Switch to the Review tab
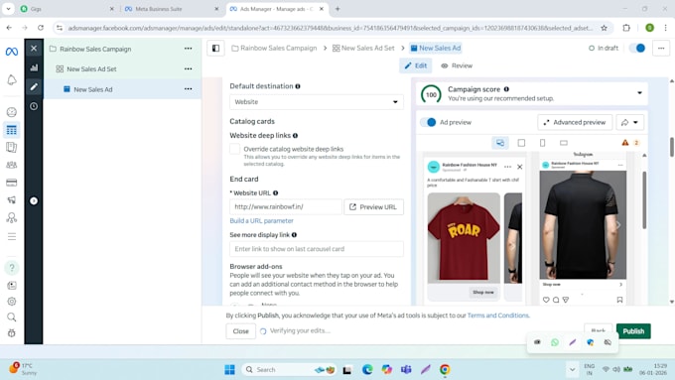The width and height of the screenshot is (675, 380). pos(457,65)
